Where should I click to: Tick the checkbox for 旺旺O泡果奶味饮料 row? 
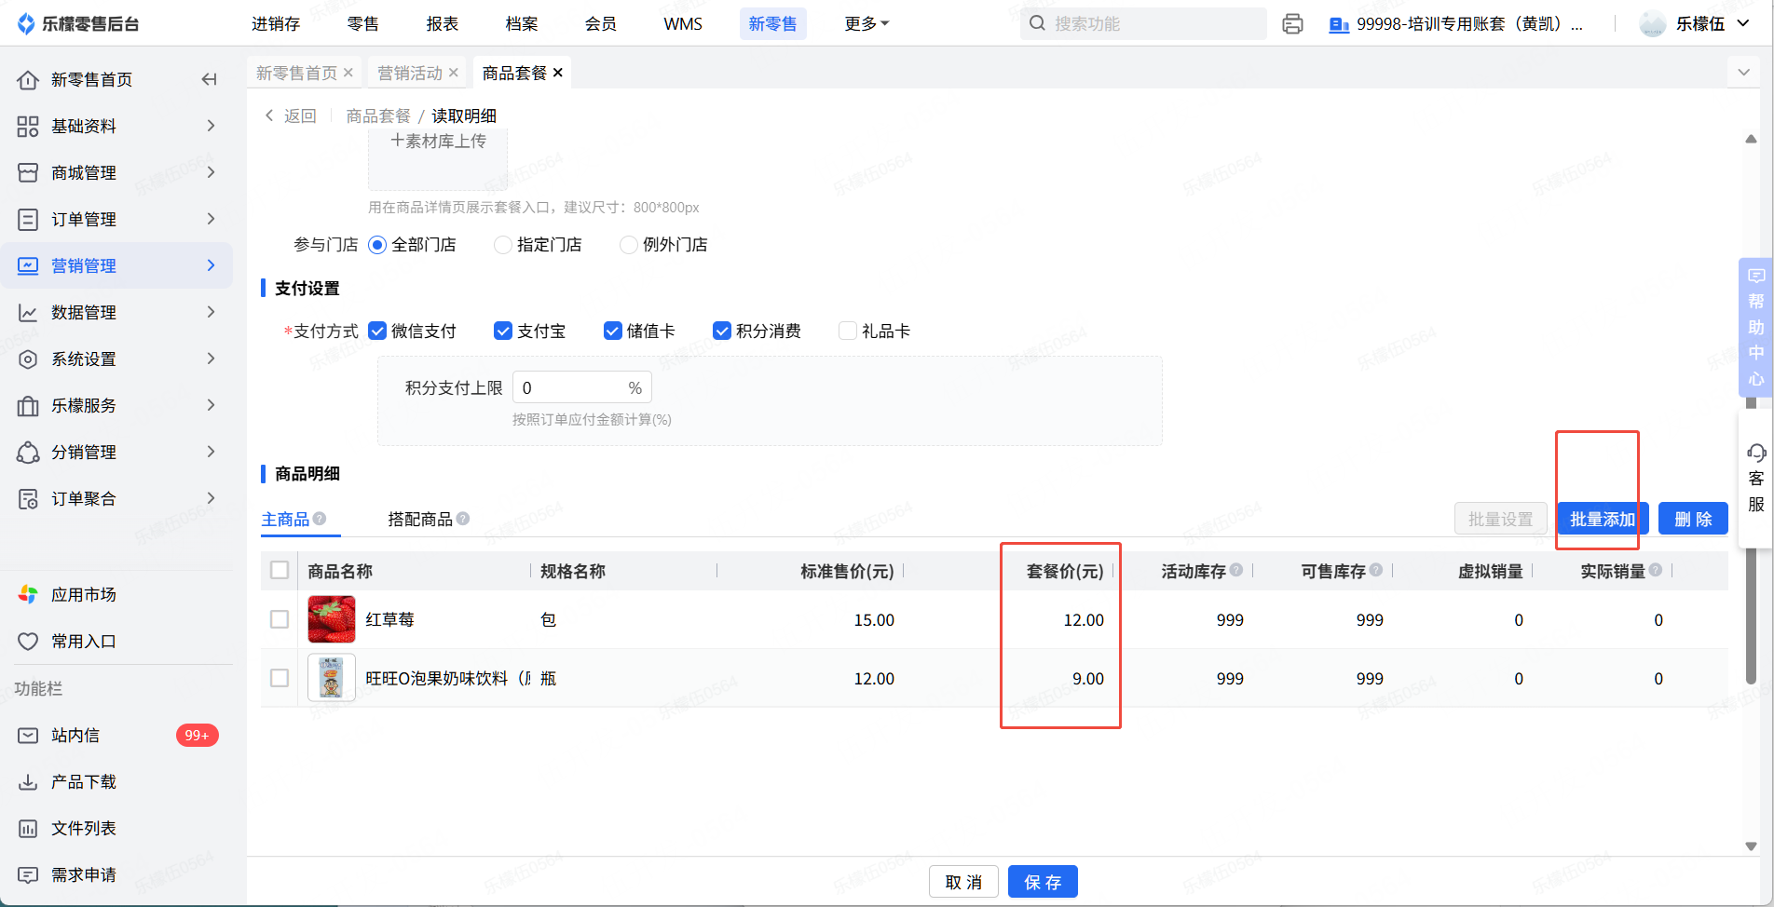point(280,678)
